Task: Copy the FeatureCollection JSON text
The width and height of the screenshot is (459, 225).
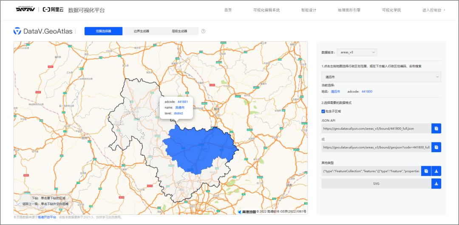Action: click(x=426, y=171)
